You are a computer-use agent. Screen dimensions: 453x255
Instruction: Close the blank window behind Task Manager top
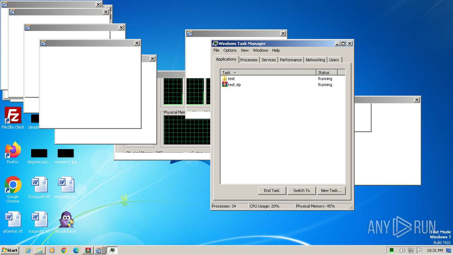[x=283, y=34]
